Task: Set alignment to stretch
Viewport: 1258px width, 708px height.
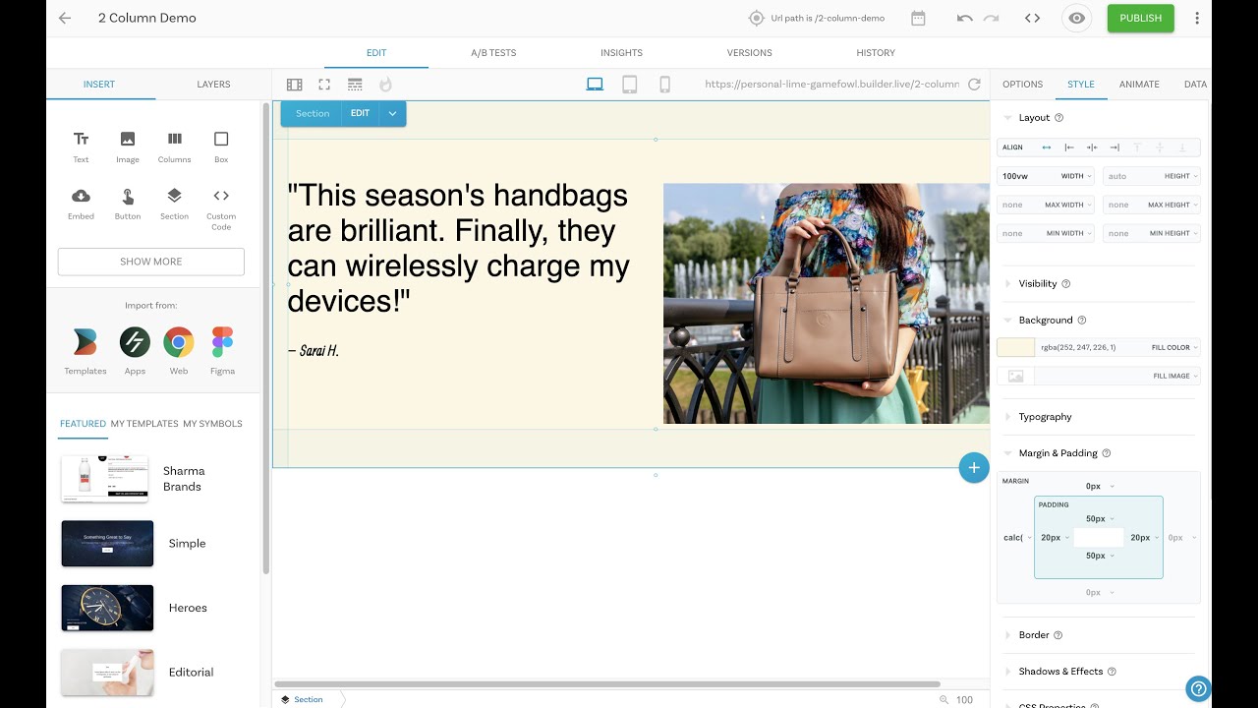Action: tap(1046, 147)
